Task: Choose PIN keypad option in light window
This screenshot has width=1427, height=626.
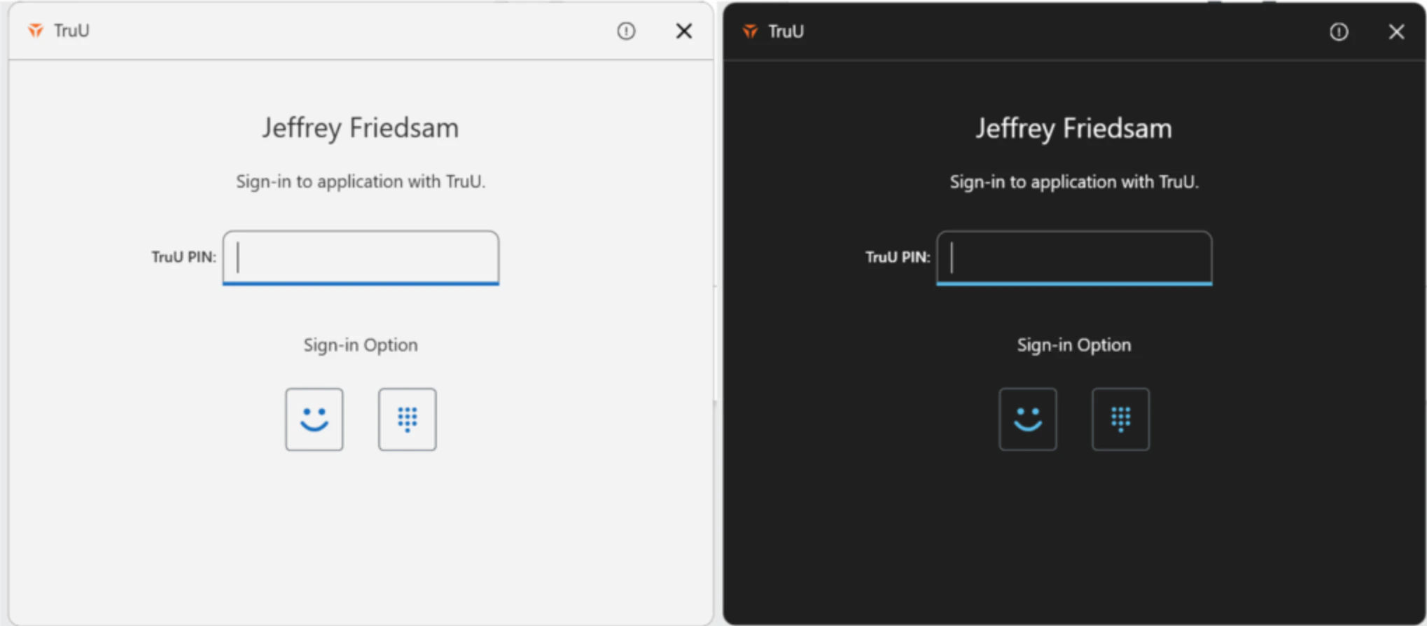Action: 408,419
